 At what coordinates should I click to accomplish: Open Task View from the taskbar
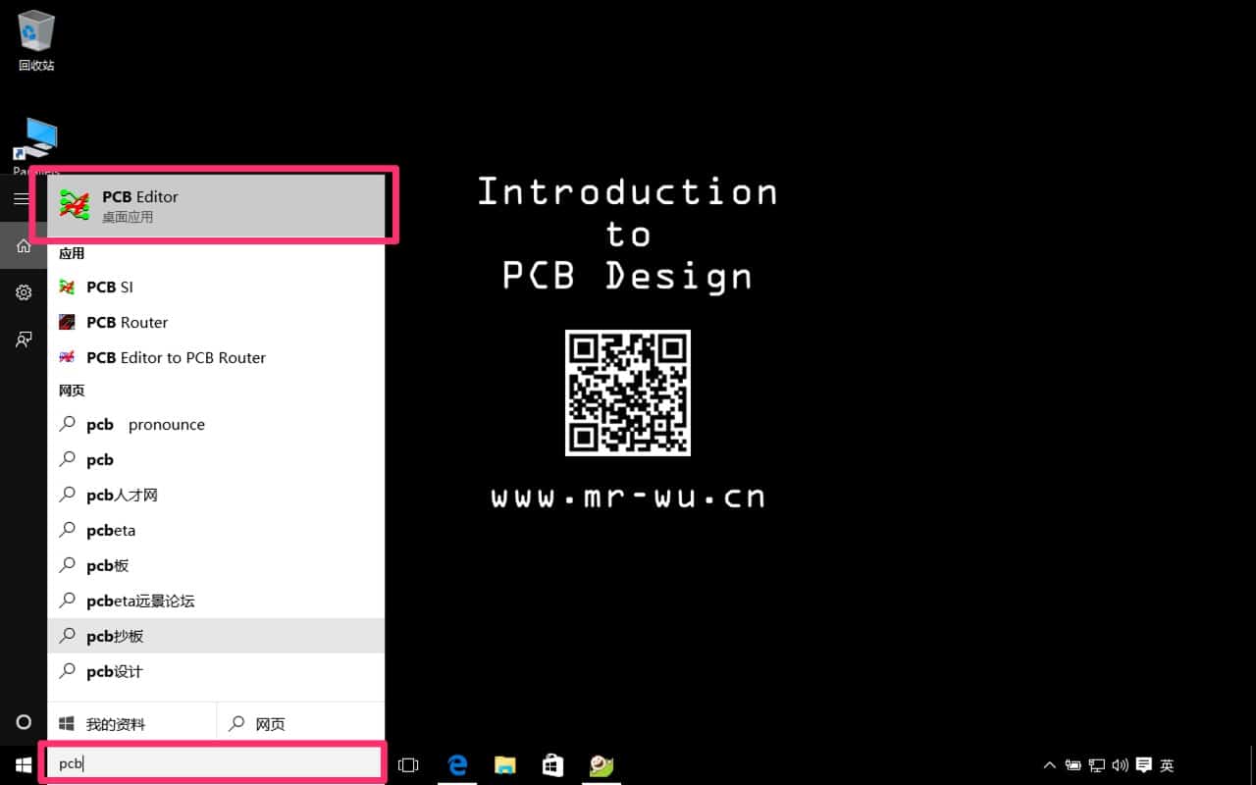click(x=408, y=765)
